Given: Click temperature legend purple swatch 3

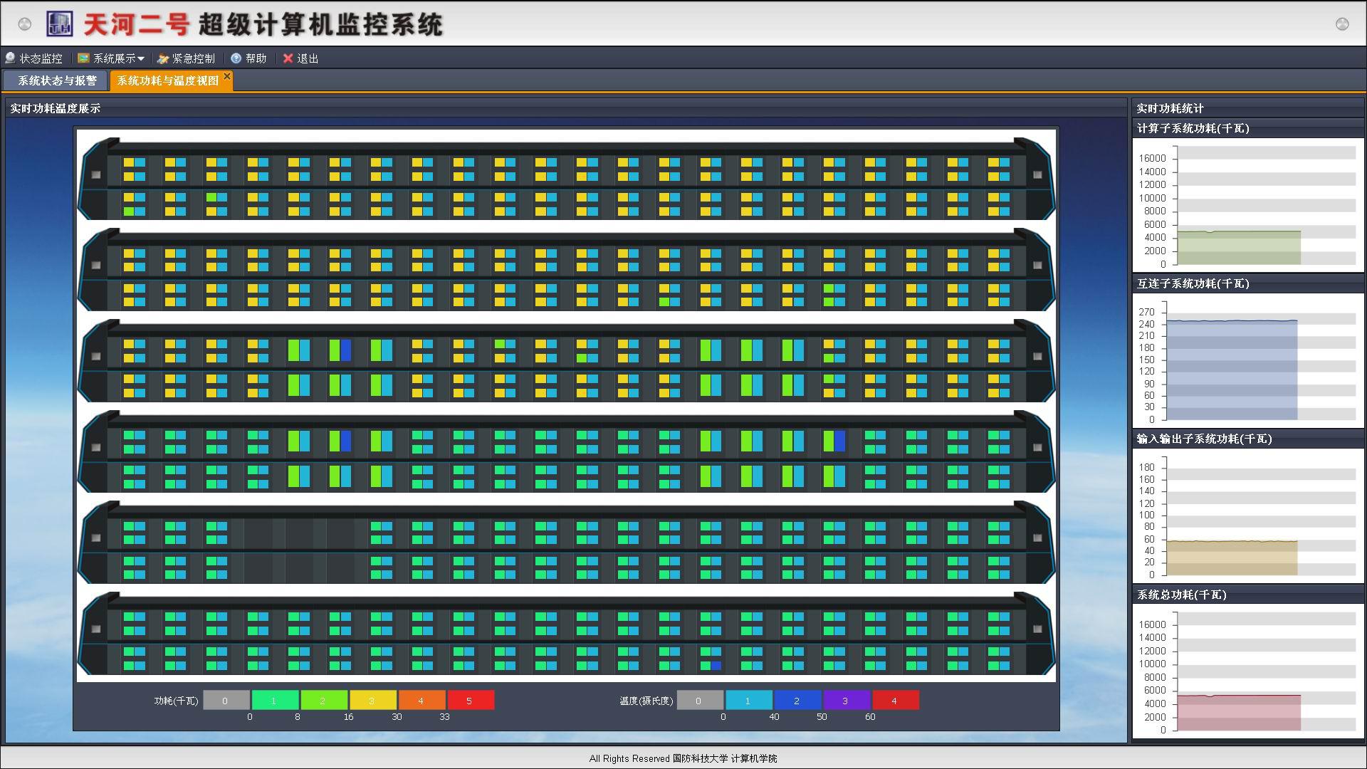Looking at the screenshot, I should (x=847, y=701).
